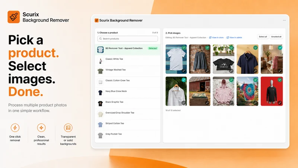Expand the white linen shirt preview

(x=183, y=103)
